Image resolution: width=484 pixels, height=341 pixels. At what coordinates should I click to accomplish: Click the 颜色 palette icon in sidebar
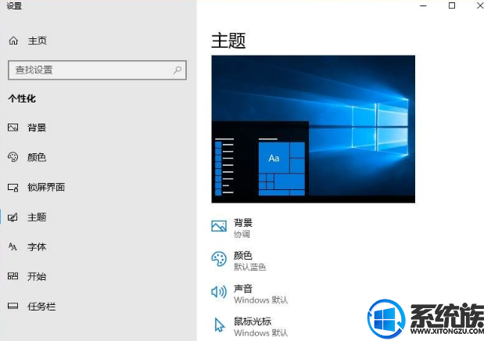[13, 157]
